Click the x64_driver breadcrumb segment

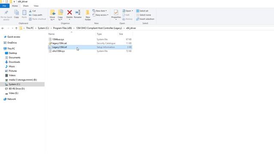coord(131,28)
